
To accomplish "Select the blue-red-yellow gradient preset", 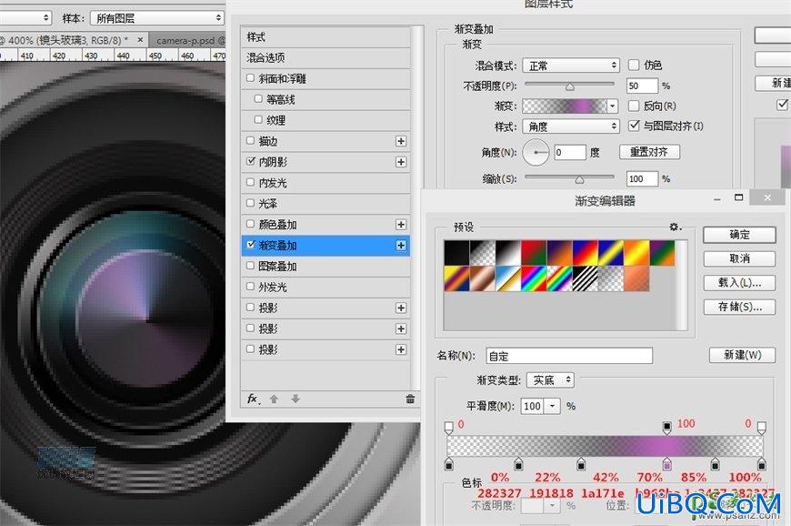I will tap(586, 253).
